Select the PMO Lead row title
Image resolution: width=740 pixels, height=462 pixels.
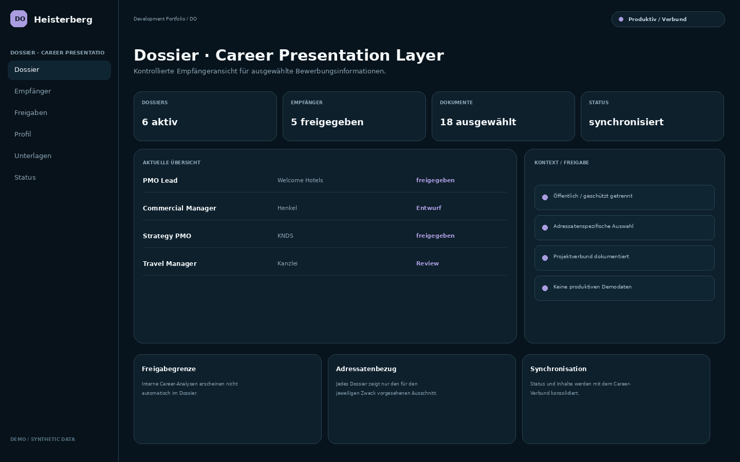pyautogui.click(x=160, y=181)
